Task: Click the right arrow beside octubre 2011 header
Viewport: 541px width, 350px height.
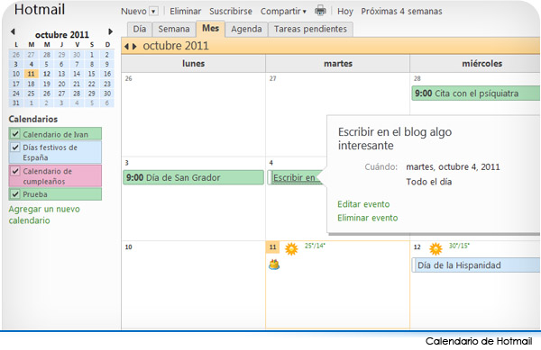Action: point(134,46)
